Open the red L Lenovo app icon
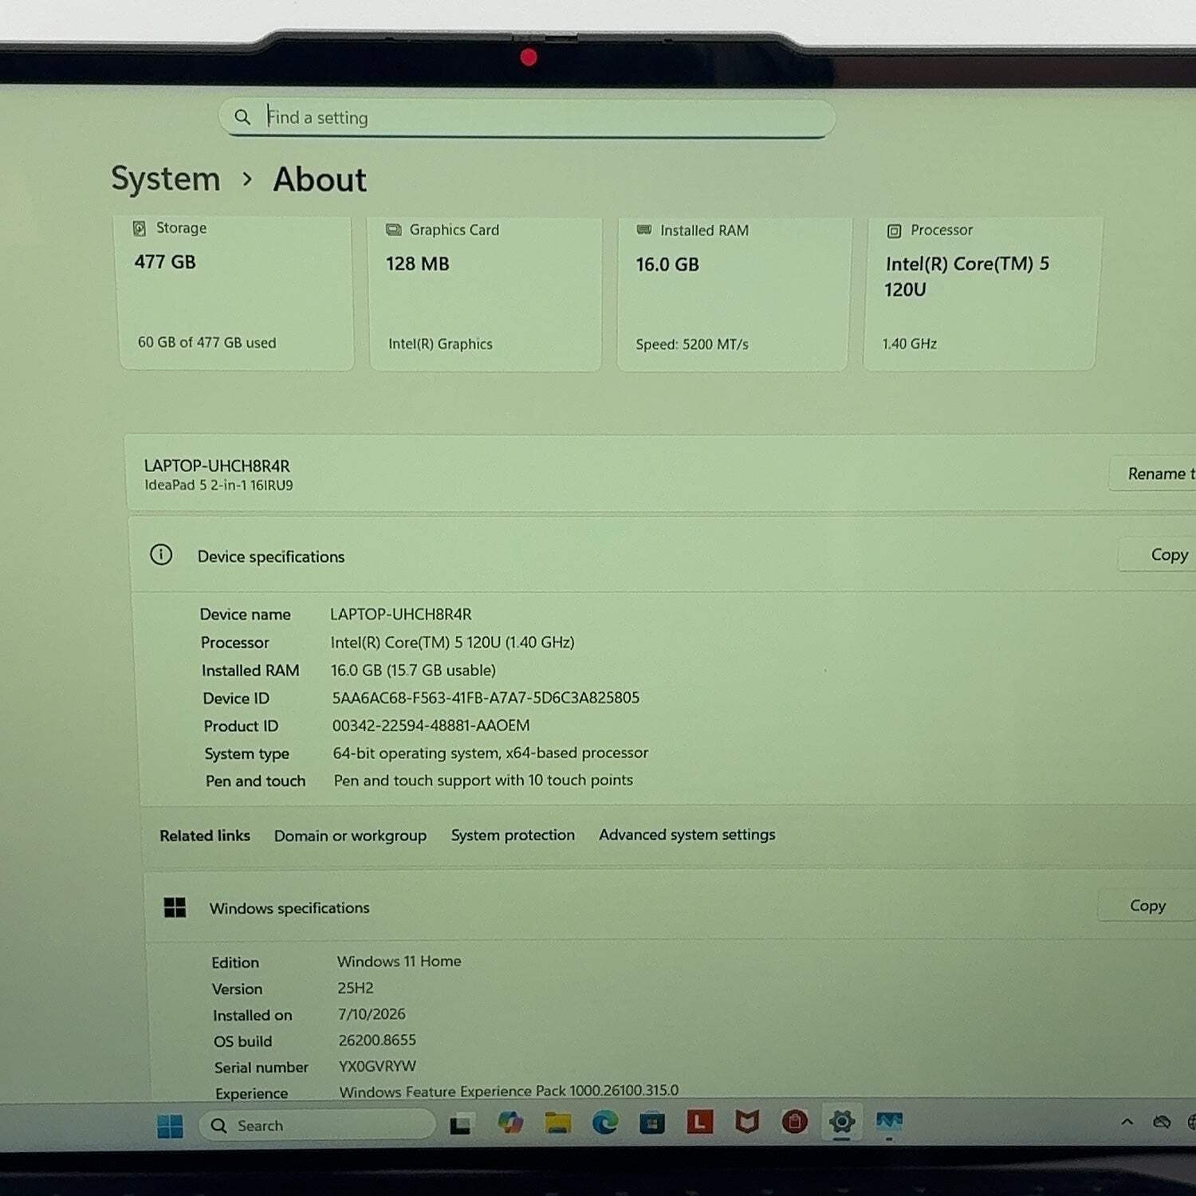The height and width of the screenshot is (1196, 1196). click(x=700, y=1122)
